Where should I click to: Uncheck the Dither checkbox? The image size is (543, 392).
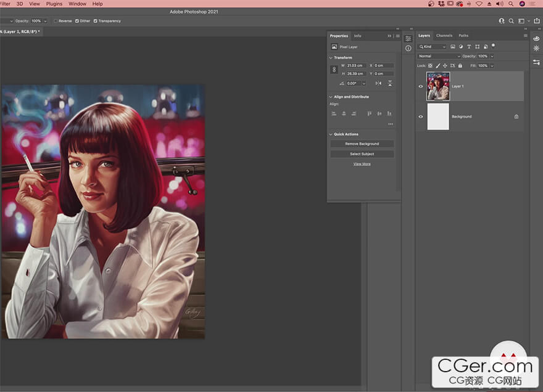[77, 21]
